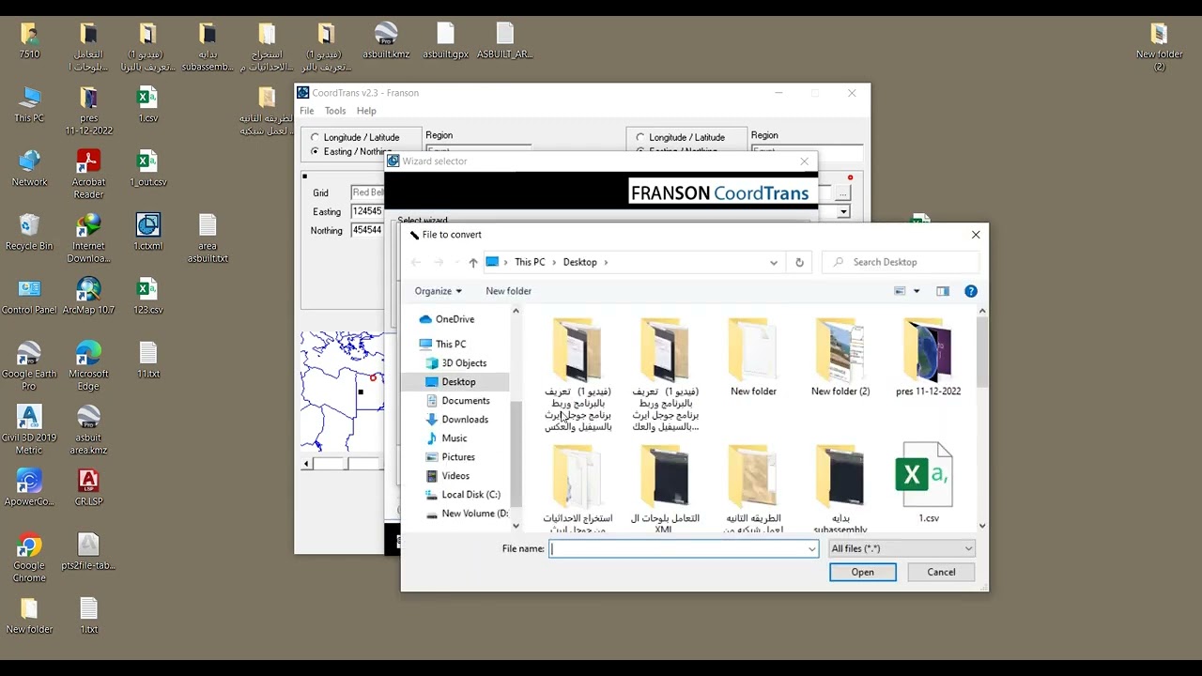Image resolution: width=1202 pixels, height=676 pixels.
Task: Select pres 11-12-2022 folder in dialog
Action: tap(928, 358)
